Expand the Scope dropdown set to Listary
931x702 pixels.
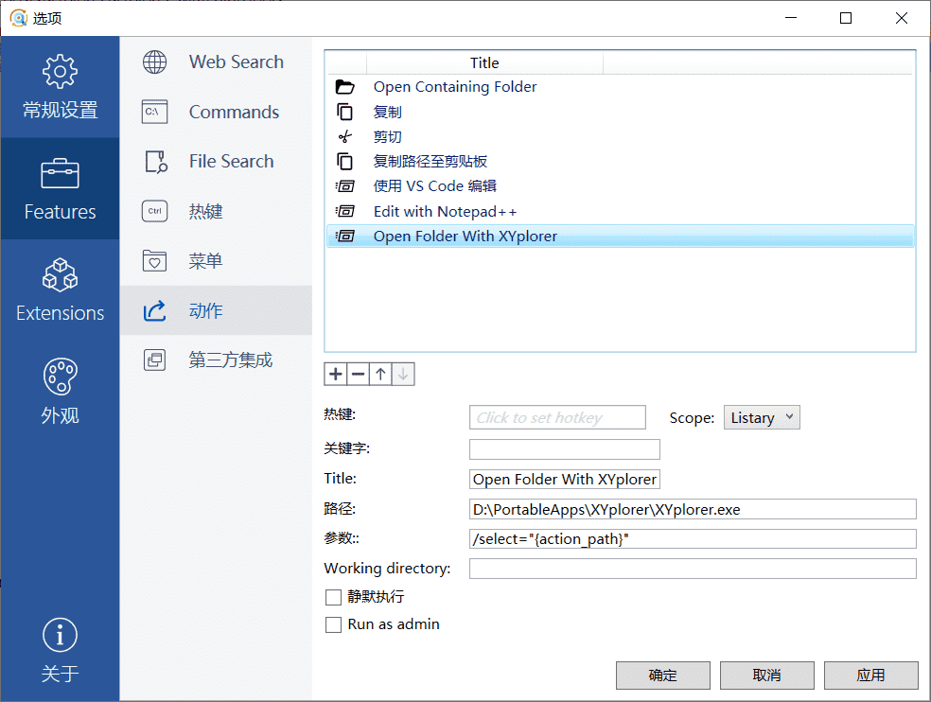click(x=762, y=417)
